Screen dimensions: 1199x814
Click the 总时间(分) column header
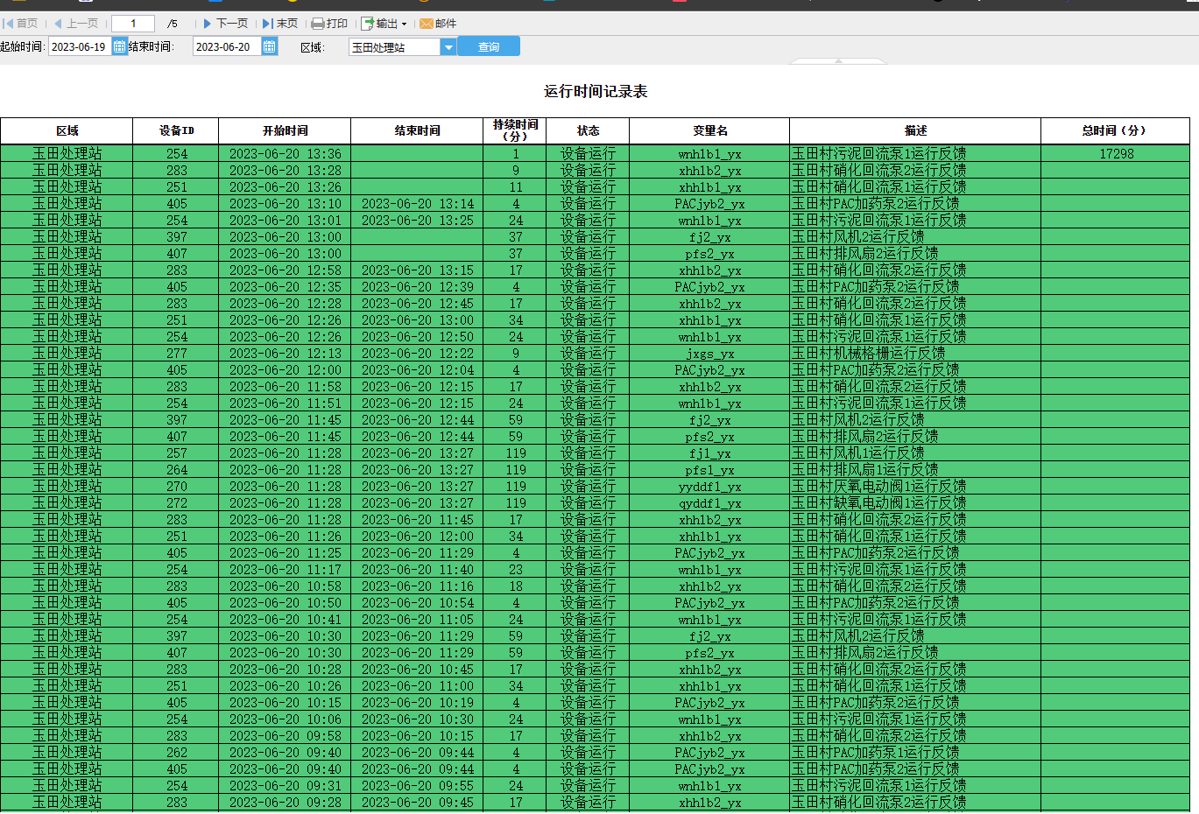coord(1115,130)
